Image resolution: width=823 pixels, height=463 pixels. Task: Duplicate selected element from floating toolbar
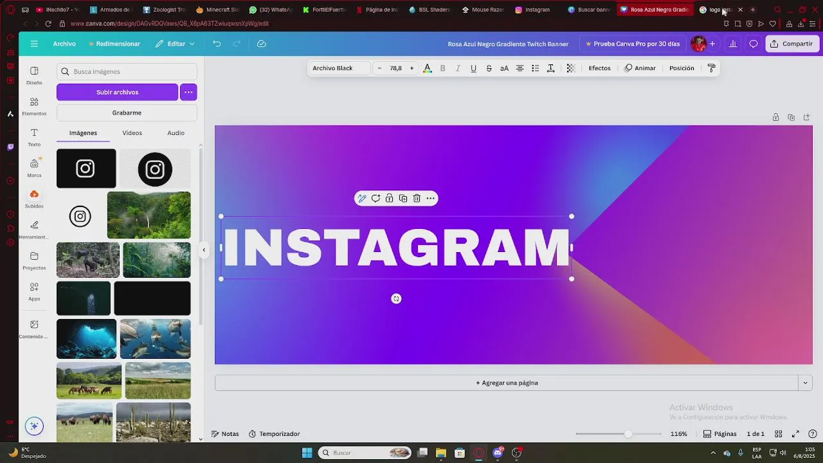click(x=403, y=198)
